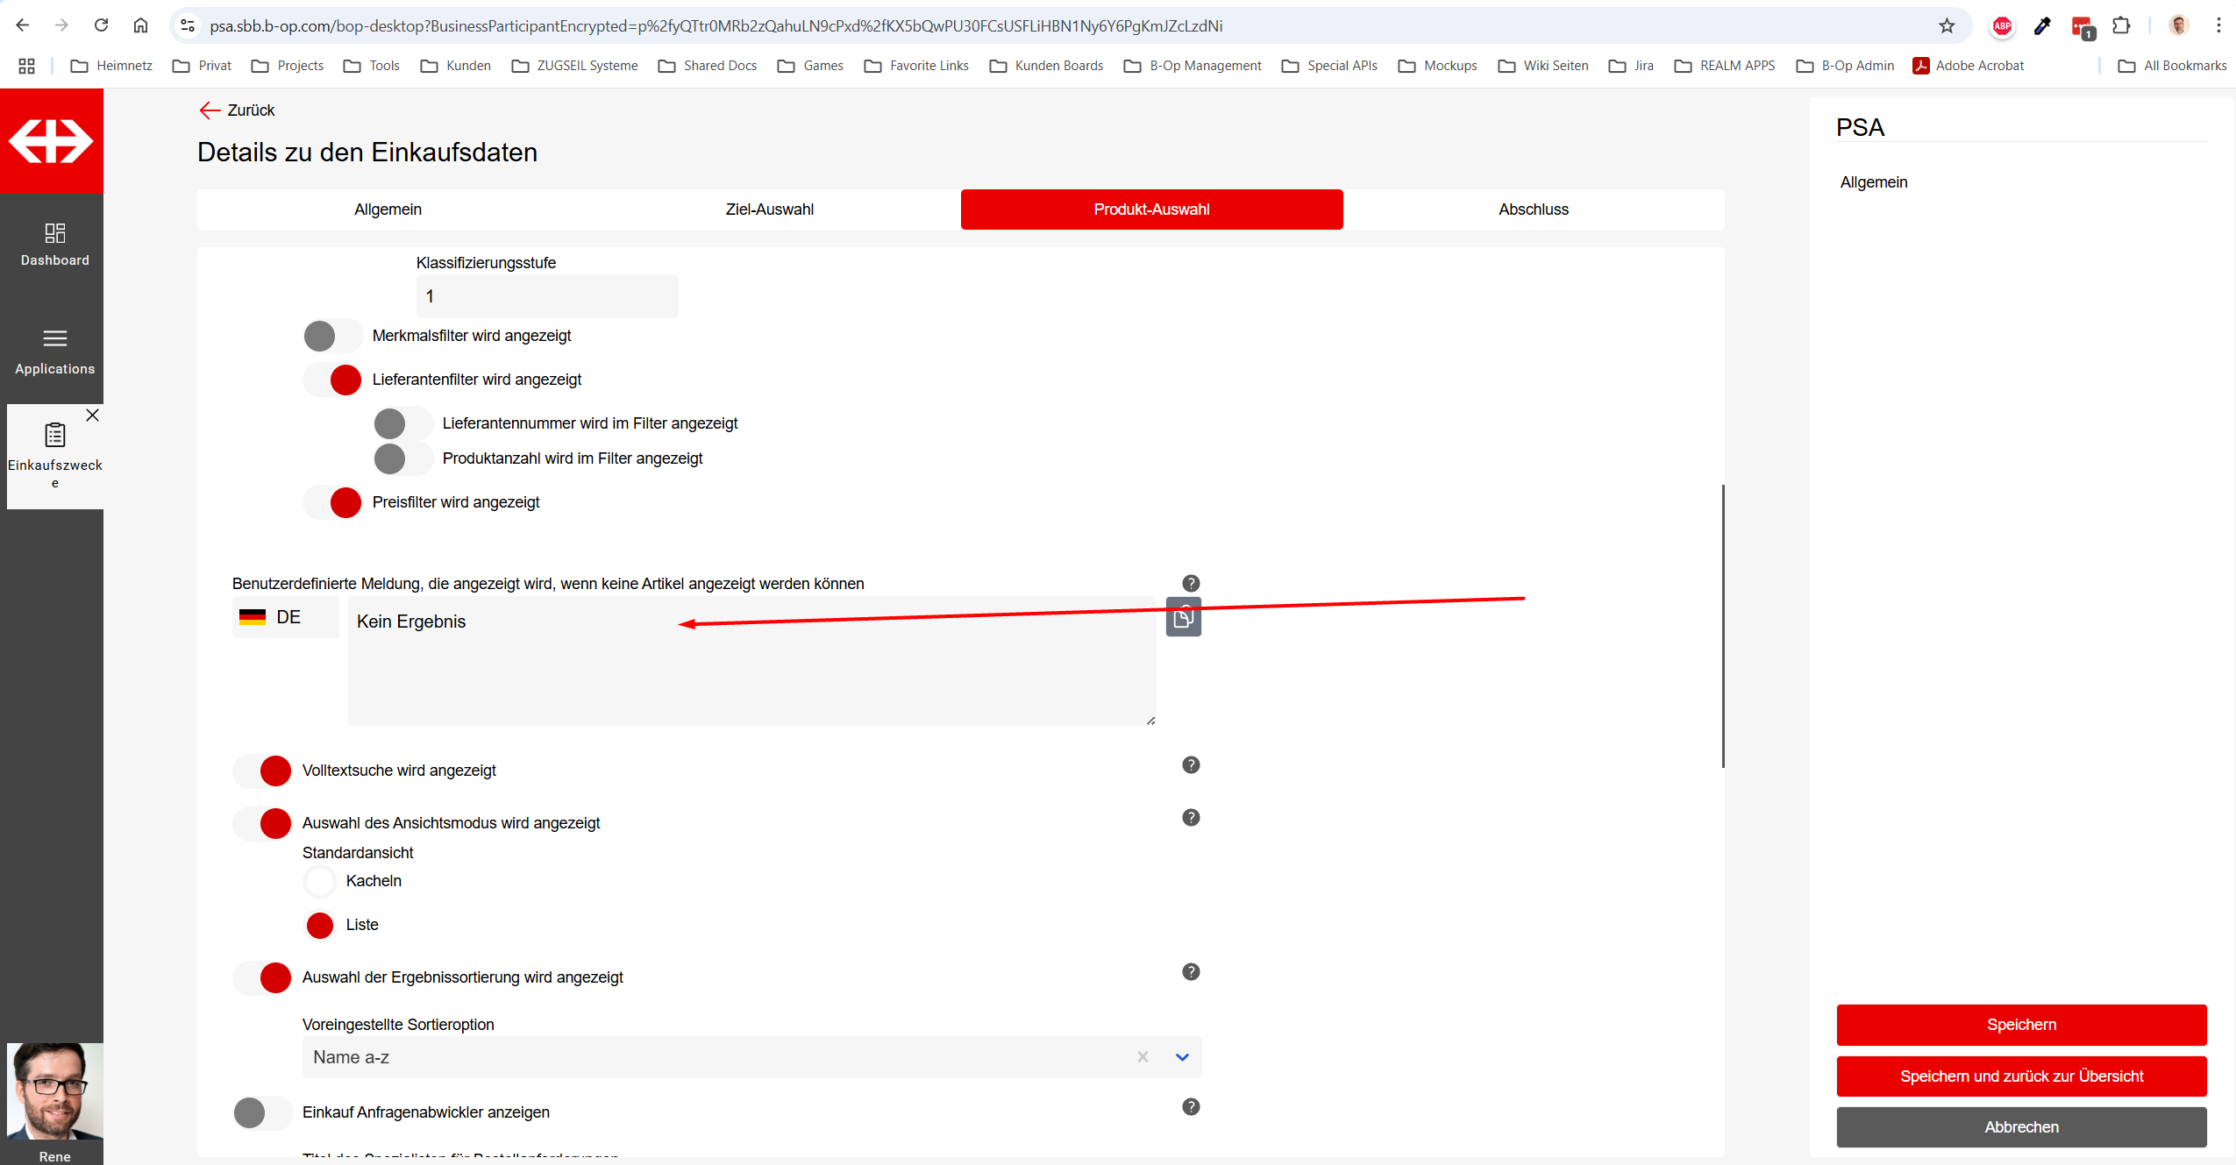Open help icon for Ergebnissortierung option
Screen dimensions: 2236x1165
[x=1190, y=972]
